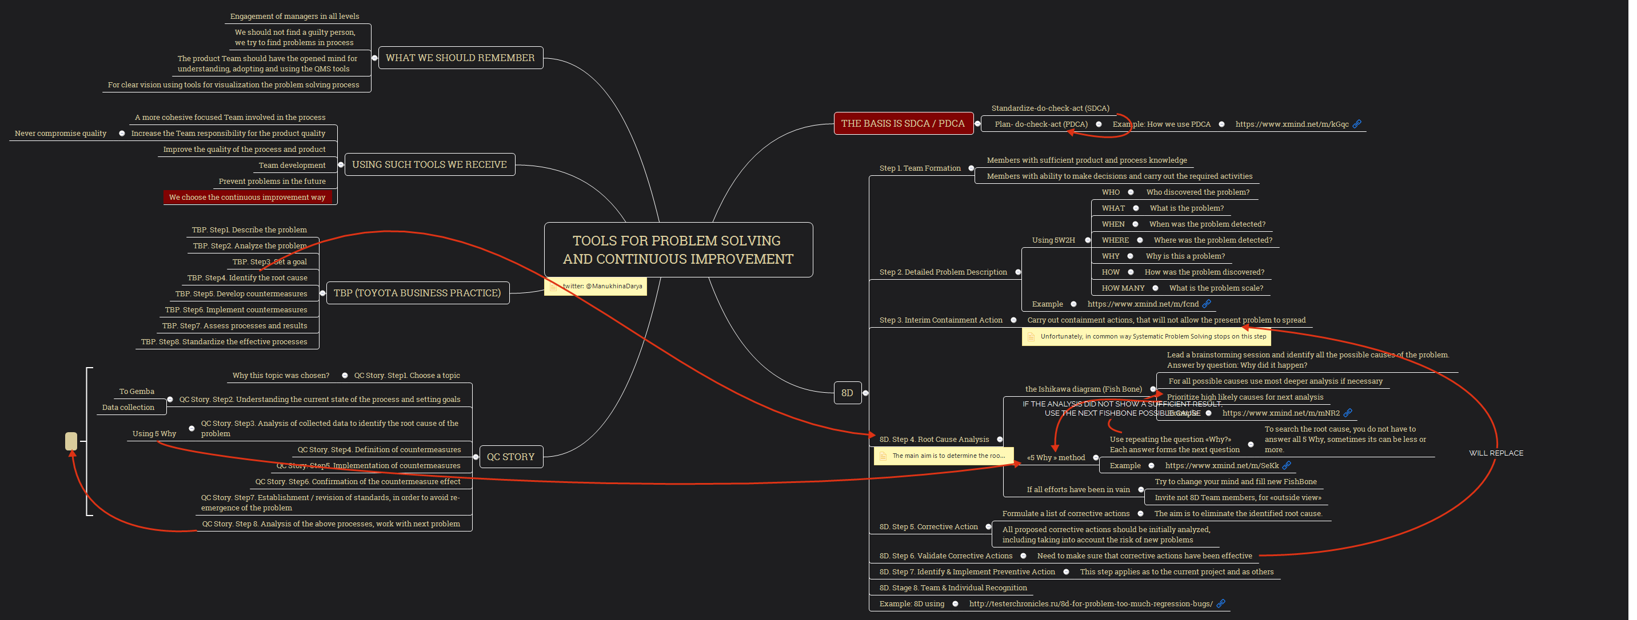Click the link icon beside the testerchronicles.ru URL
Image resolution: width=1637 pixels, height=620 pixels.
coord(1220,603)
